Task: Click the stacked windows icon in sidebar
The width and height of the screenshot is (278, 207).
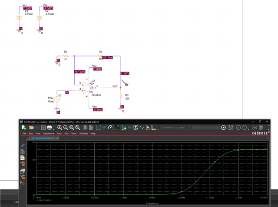Action: 23,171
